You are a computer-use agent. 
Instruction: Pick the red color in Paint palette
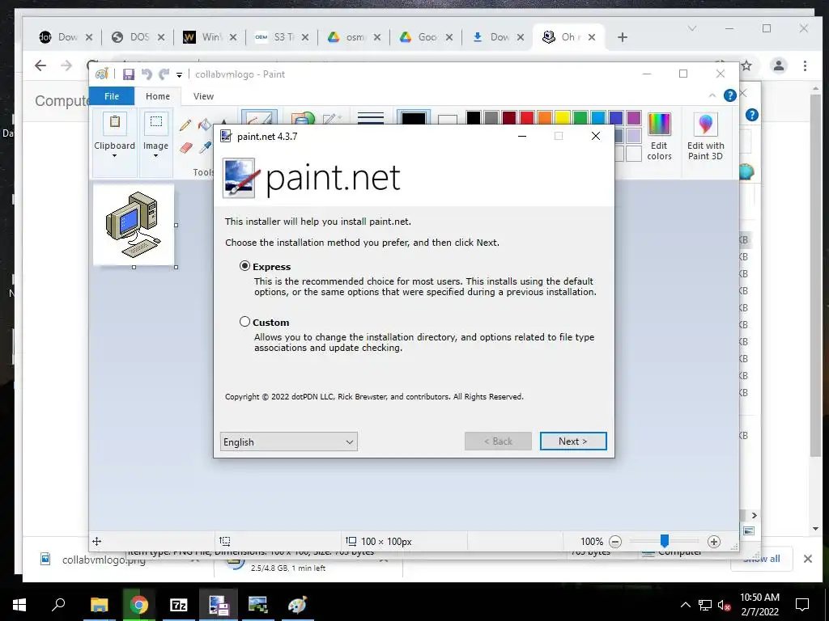526,118
